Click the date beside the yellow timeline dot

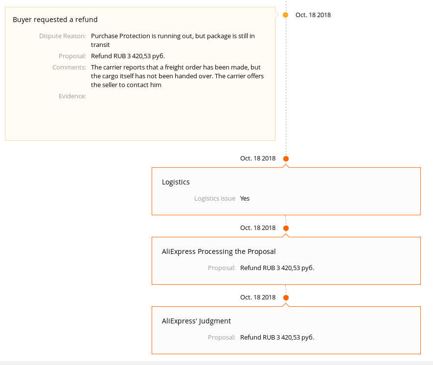[313, 15]
